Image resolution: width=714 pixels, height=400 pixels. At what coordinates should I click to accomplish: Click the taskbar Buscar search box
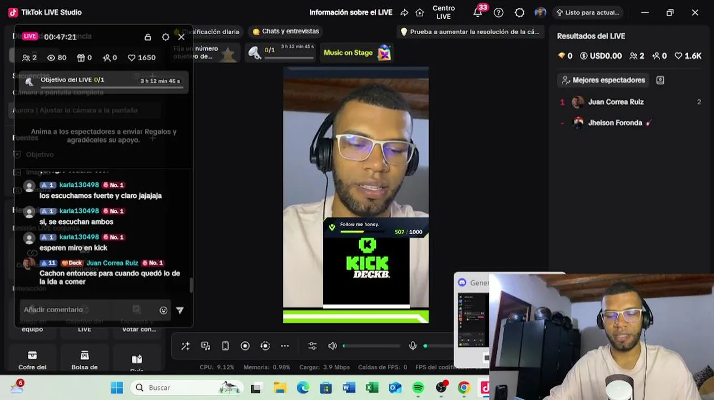point(186,388)
